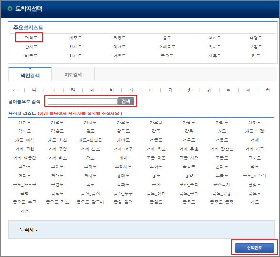Filter by index letter 하
The height and width of the screenshot is (257, 280).
coord(268,90)
